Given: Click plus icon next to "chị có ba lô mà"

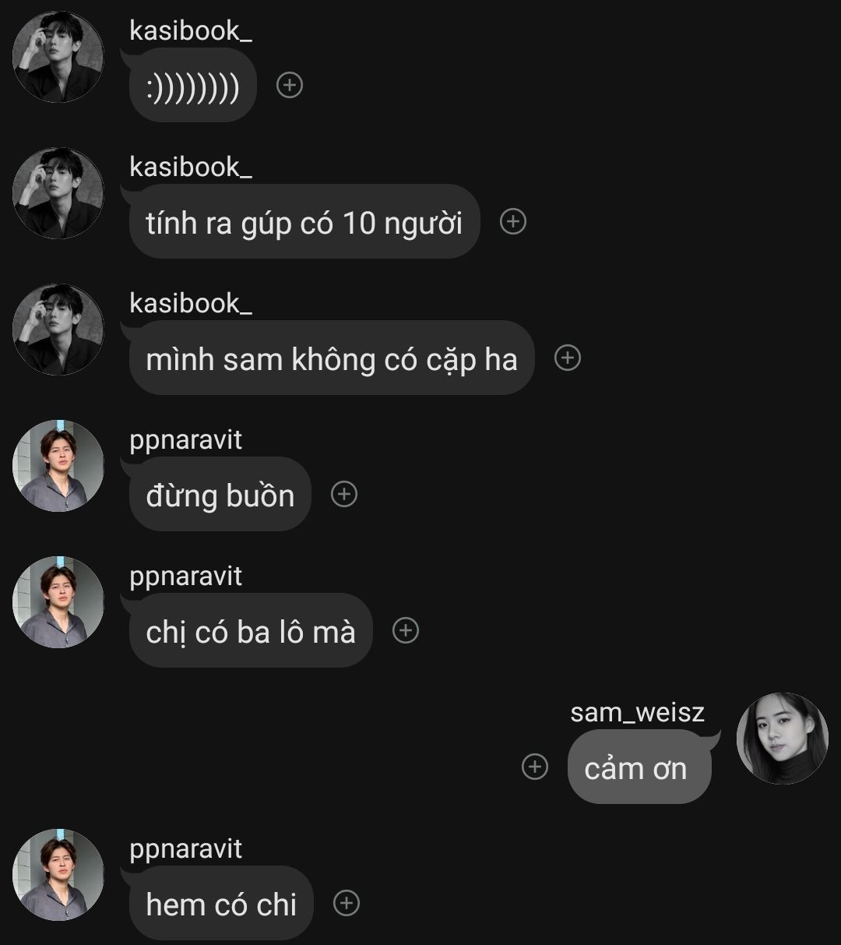Looking at the screenshot, I should pos(405,630).
